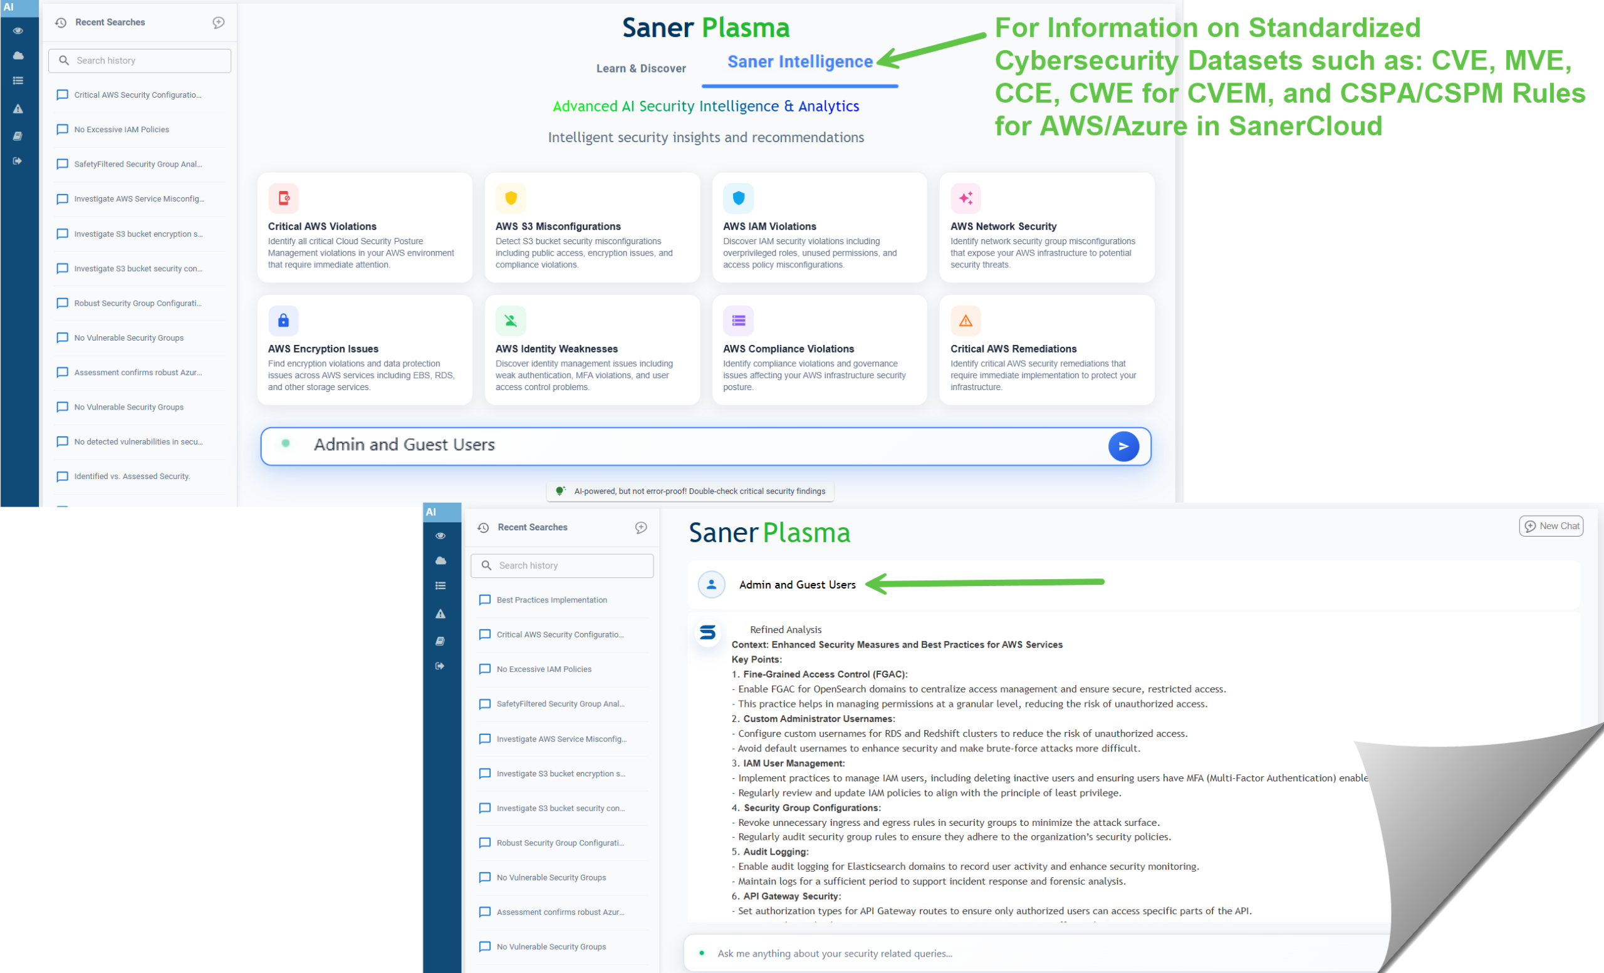Open the list icon in top sidebar
Image resolution: width=1604 pixels, height=973 pixels.
pos(18,81)
